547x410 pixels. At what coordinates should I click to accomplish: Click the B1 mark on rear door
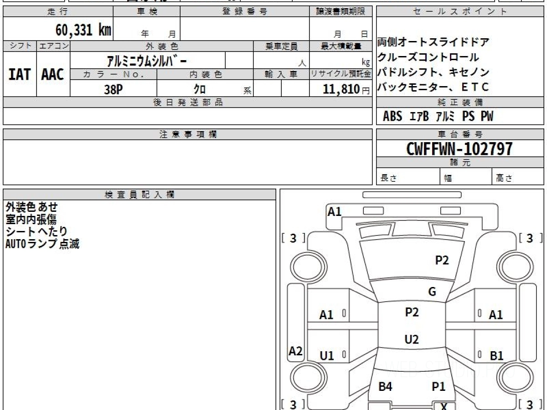(x=496, y=356)
